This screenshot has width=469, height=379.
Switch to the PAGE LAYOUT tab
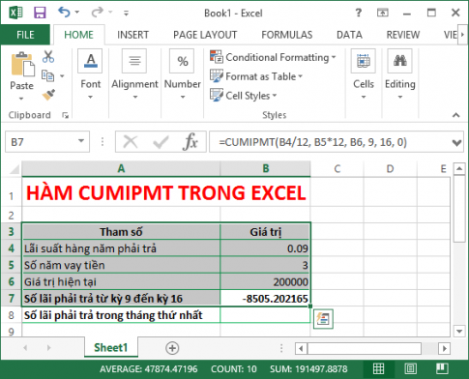205,35
